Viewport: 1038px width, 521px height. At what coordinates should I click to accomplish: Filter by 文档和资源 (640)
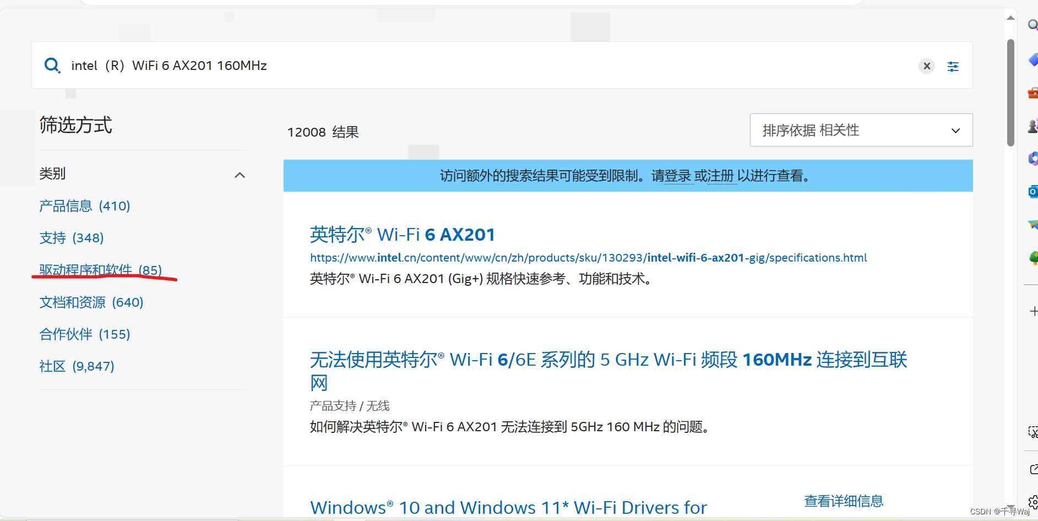tap(91, 302)
